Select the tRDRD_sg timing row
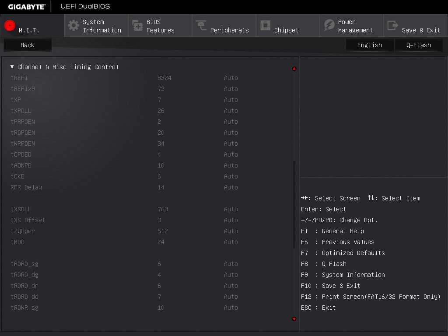 (x=24, y=264)
